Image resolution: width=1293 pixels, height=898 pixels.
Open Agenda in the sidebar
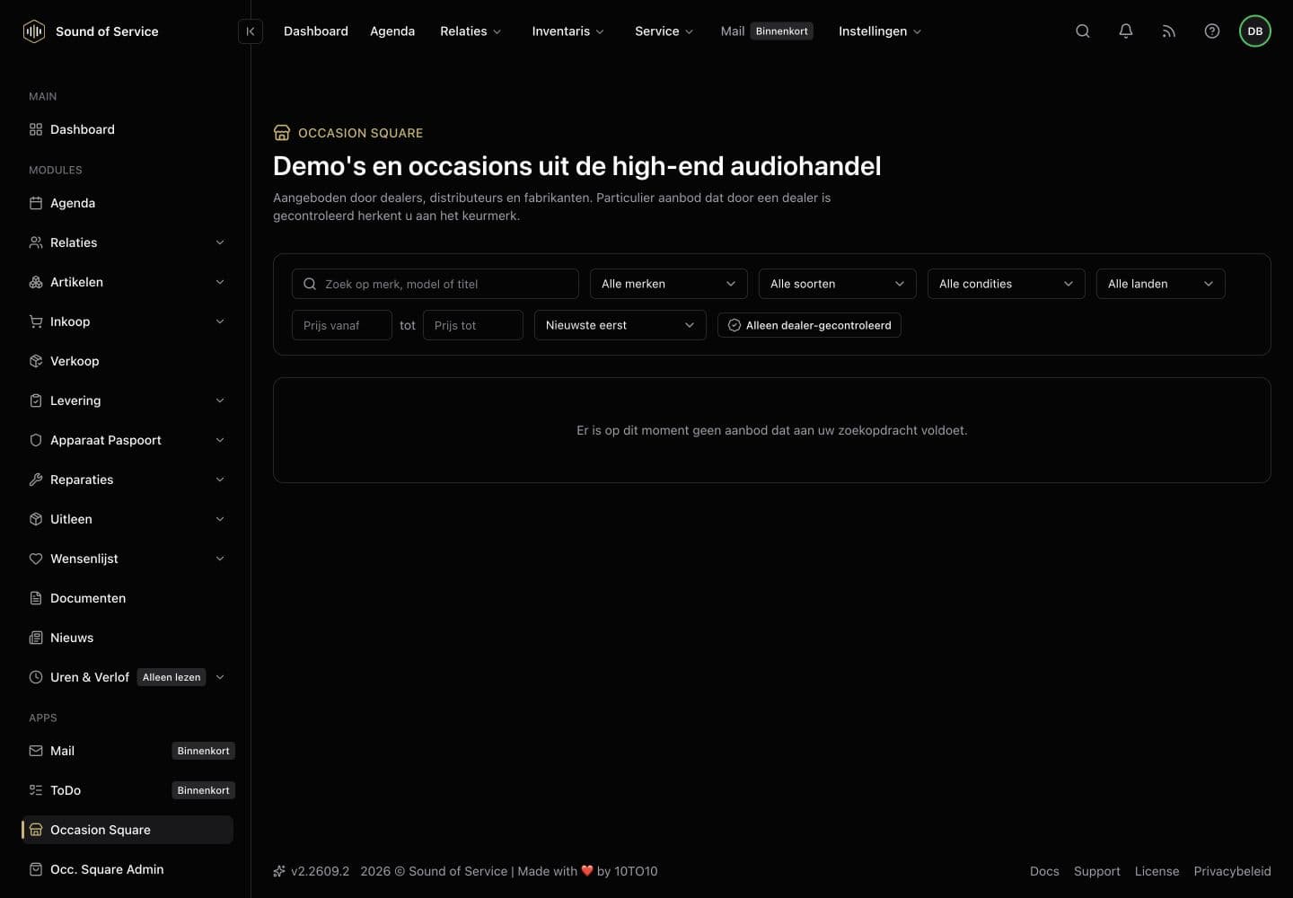click(128, 203)
